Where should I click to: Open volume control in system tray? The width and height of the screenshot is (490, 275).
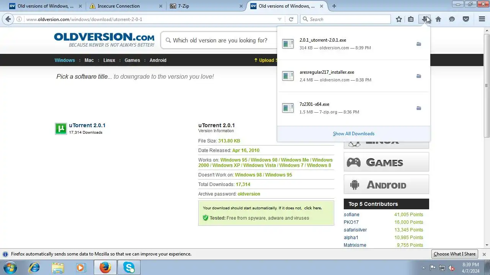[451, 268]
